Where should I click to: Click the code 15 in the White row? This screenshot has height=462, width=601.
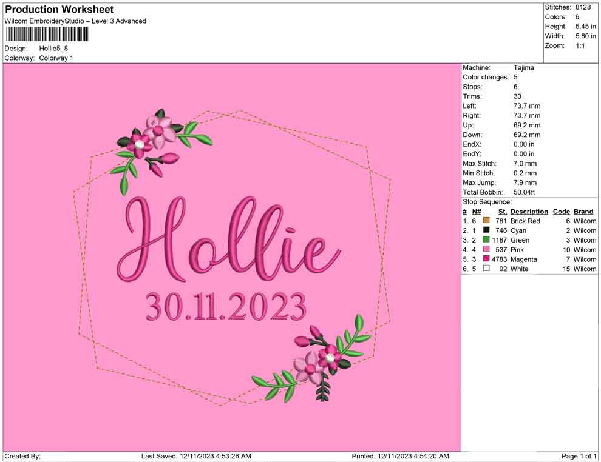coord(566,269)
